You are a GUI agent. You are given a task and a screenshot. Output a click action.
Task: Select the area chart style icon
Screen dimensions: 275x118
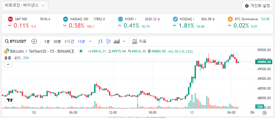(x=117, y=41)
